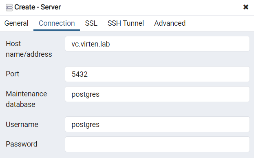
Task: Select the Connection tab
Action: pyautogui.click(x=57, y=23)
